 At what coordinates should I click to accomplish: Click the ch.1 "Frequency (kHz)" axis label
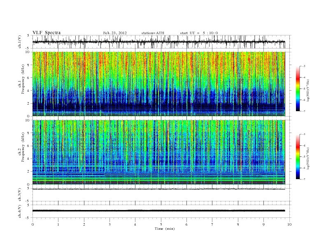click(x=23, y=79)
